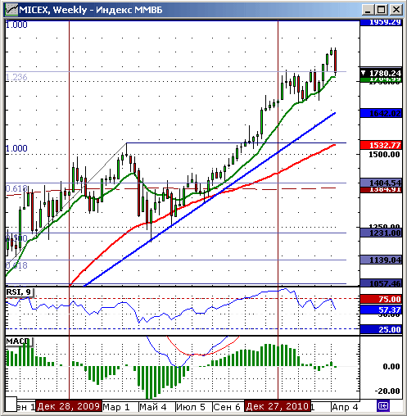Click the RSI 75.00 overbought label
407x416 pixels.
coord(381,299)
